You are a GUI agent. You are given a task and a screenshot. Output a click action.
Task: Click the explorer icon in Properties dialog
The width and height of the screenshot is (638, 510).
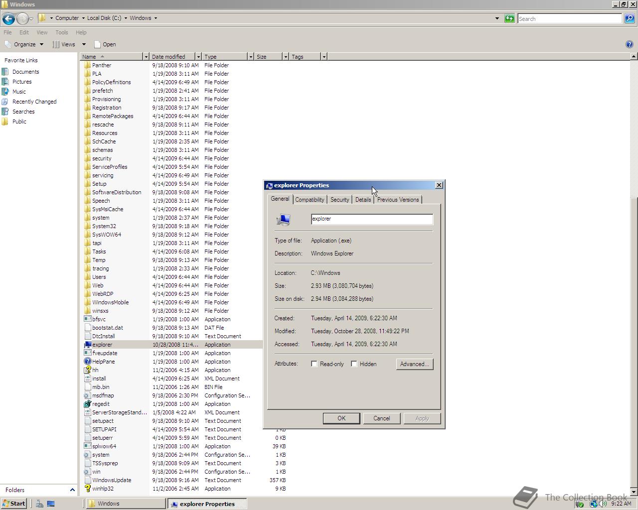[x=284, y=219]
